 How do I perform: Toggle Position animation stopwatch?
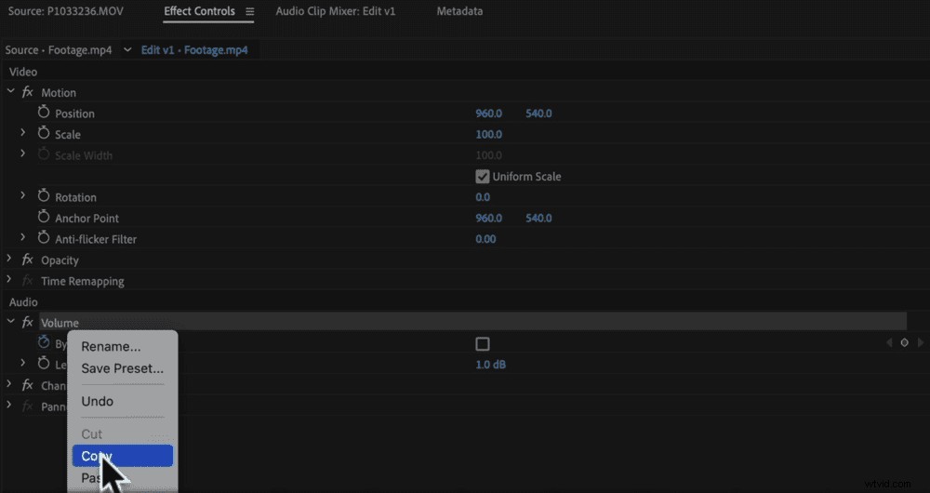pyautogui.click(x=44, y=113)
